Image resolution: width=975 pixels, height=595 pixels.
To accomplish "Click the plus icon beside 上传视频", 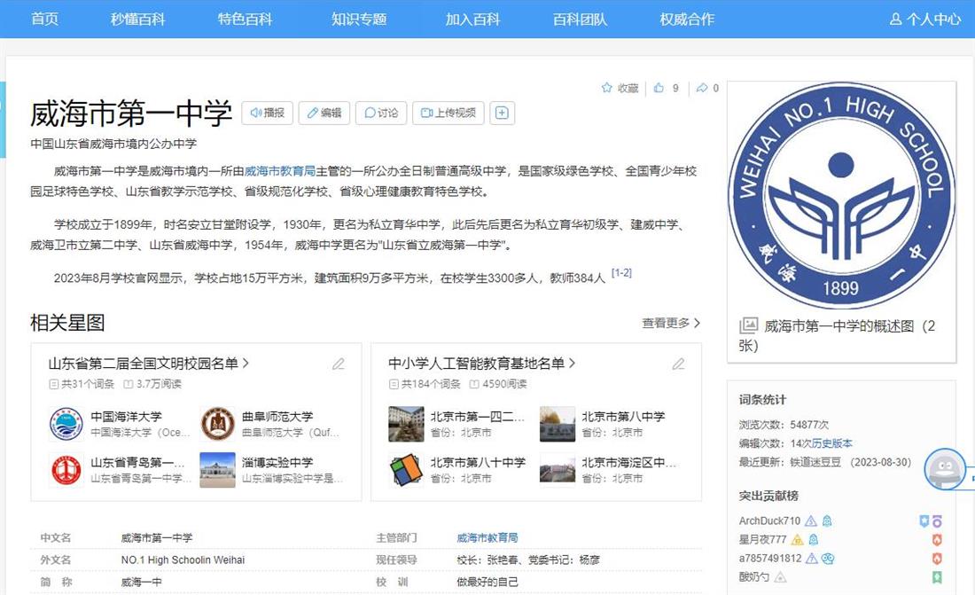I will tap(502, 113).
